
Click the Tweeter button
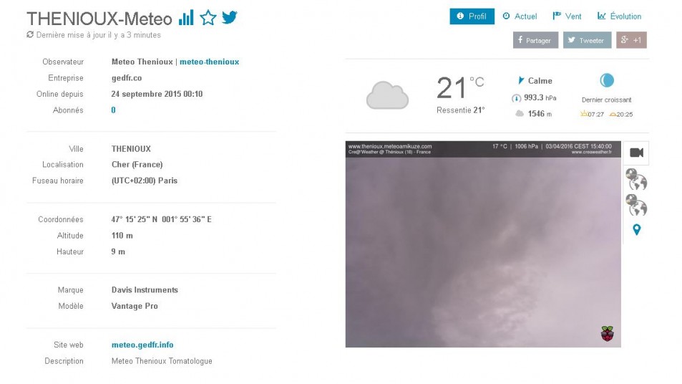click(x=588, y=40)
